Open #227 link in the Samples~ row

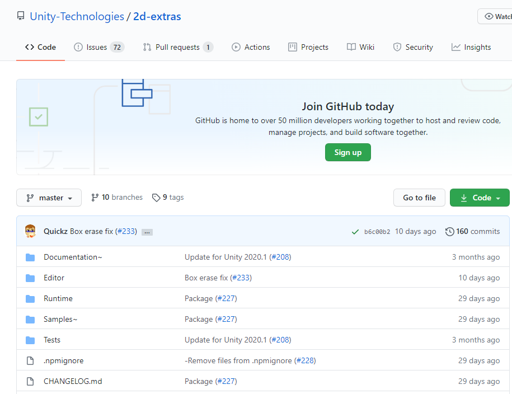point(226,319)
